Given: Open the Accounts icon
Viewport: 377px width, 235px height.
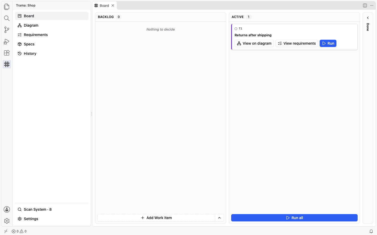Looking at the screenshot, I should pos(7,209).
